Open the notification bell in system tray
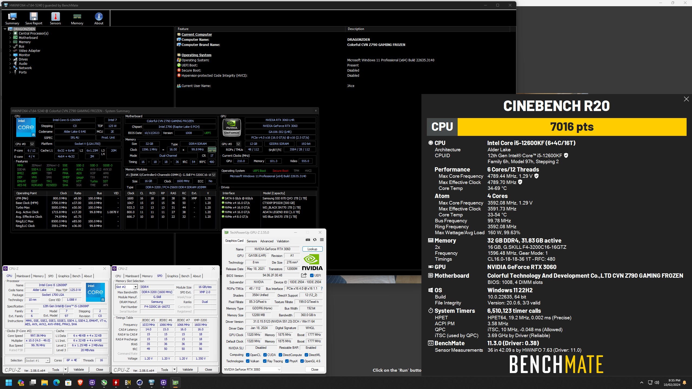Image resolution: width=692 pixels, height=389 pixels. (x=684, y=383)
